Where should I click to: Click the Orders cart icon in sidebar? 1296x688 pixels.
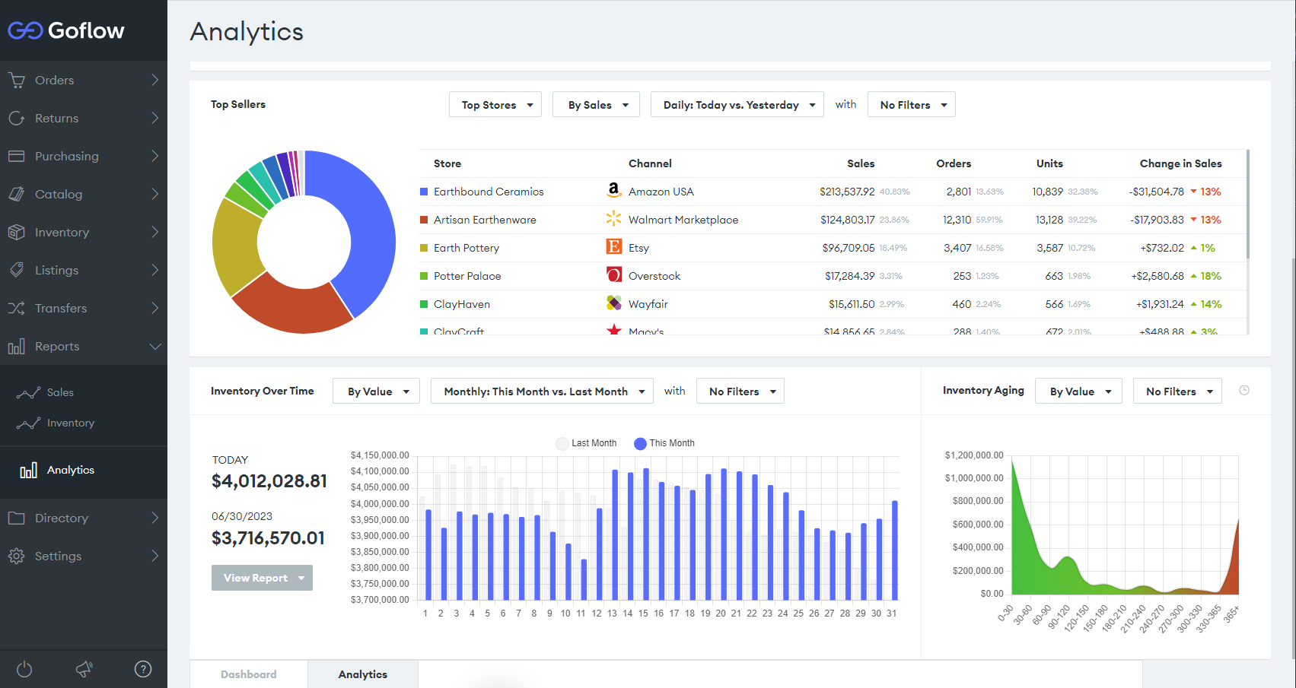17,80
